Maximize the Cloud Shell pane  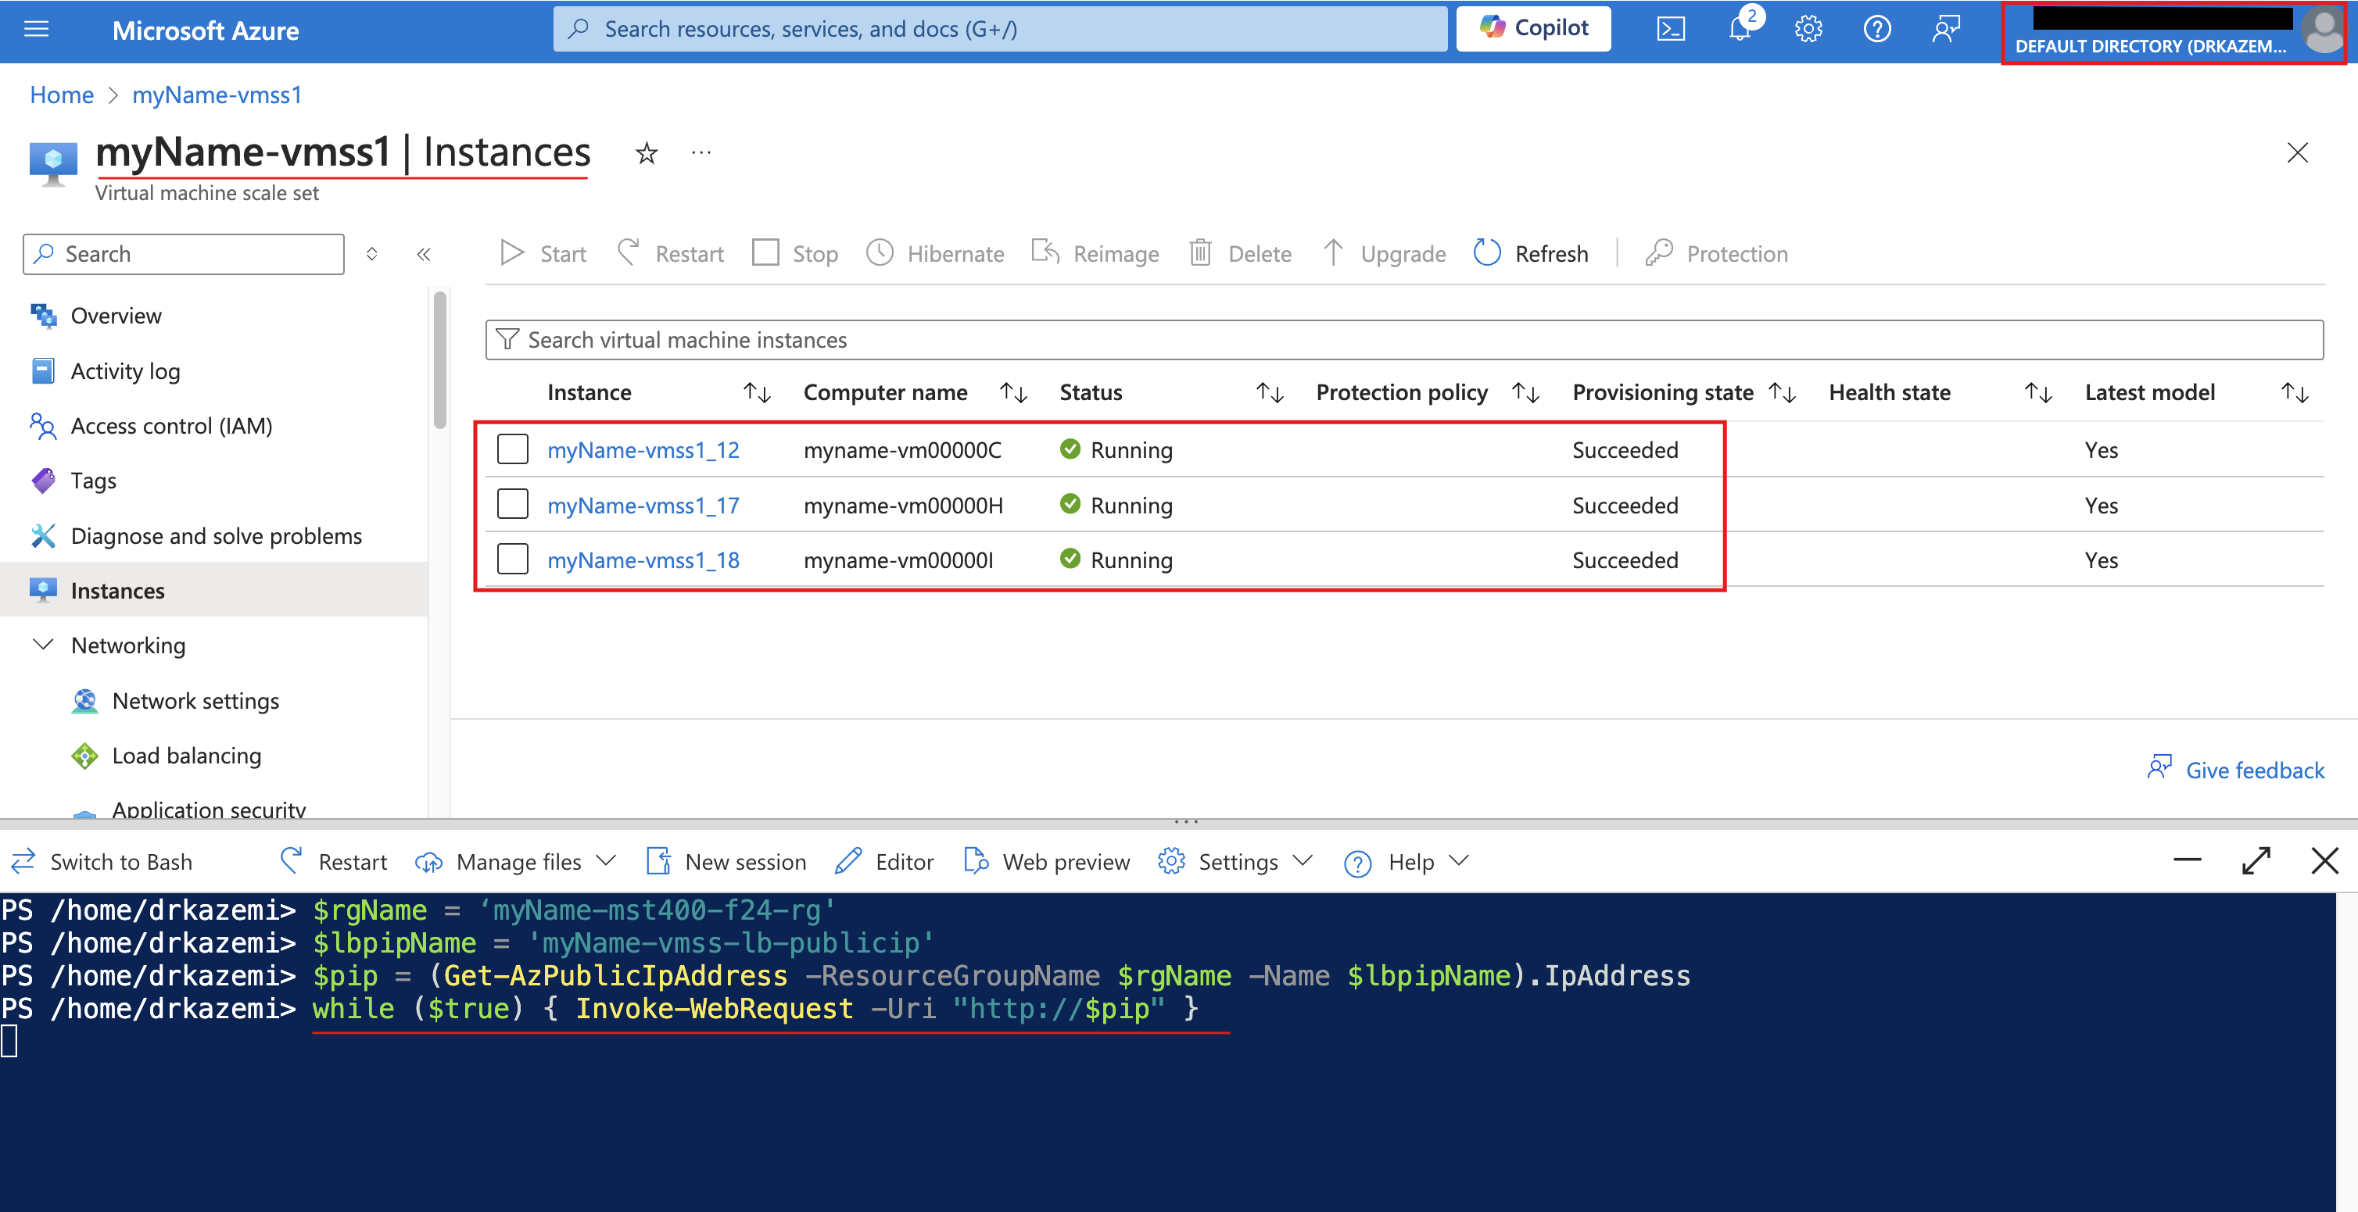click(x=2256, y=861)
